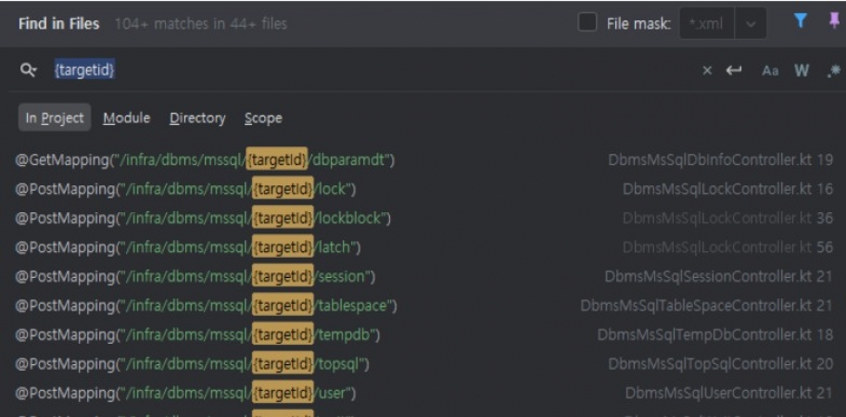This screenshot has width=846, height=417.
Task: Switch to the Directory scope tab
Action: click(197, 118)
